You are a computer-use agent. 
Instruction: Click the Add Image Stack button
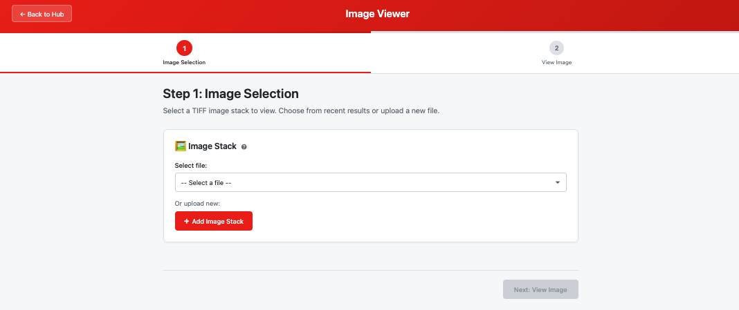coord(214,221)
